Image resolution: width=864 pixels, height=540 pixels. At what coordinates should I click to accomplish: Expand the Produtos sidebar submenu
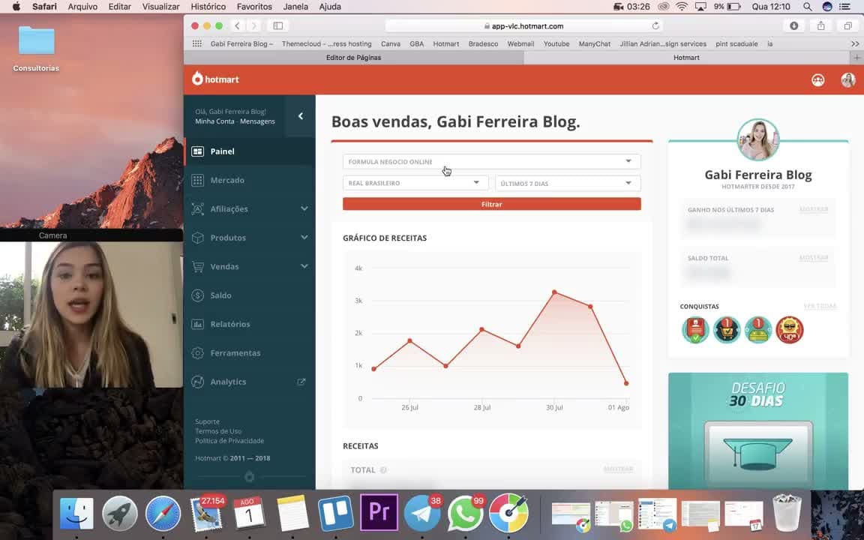click(304, 238)
